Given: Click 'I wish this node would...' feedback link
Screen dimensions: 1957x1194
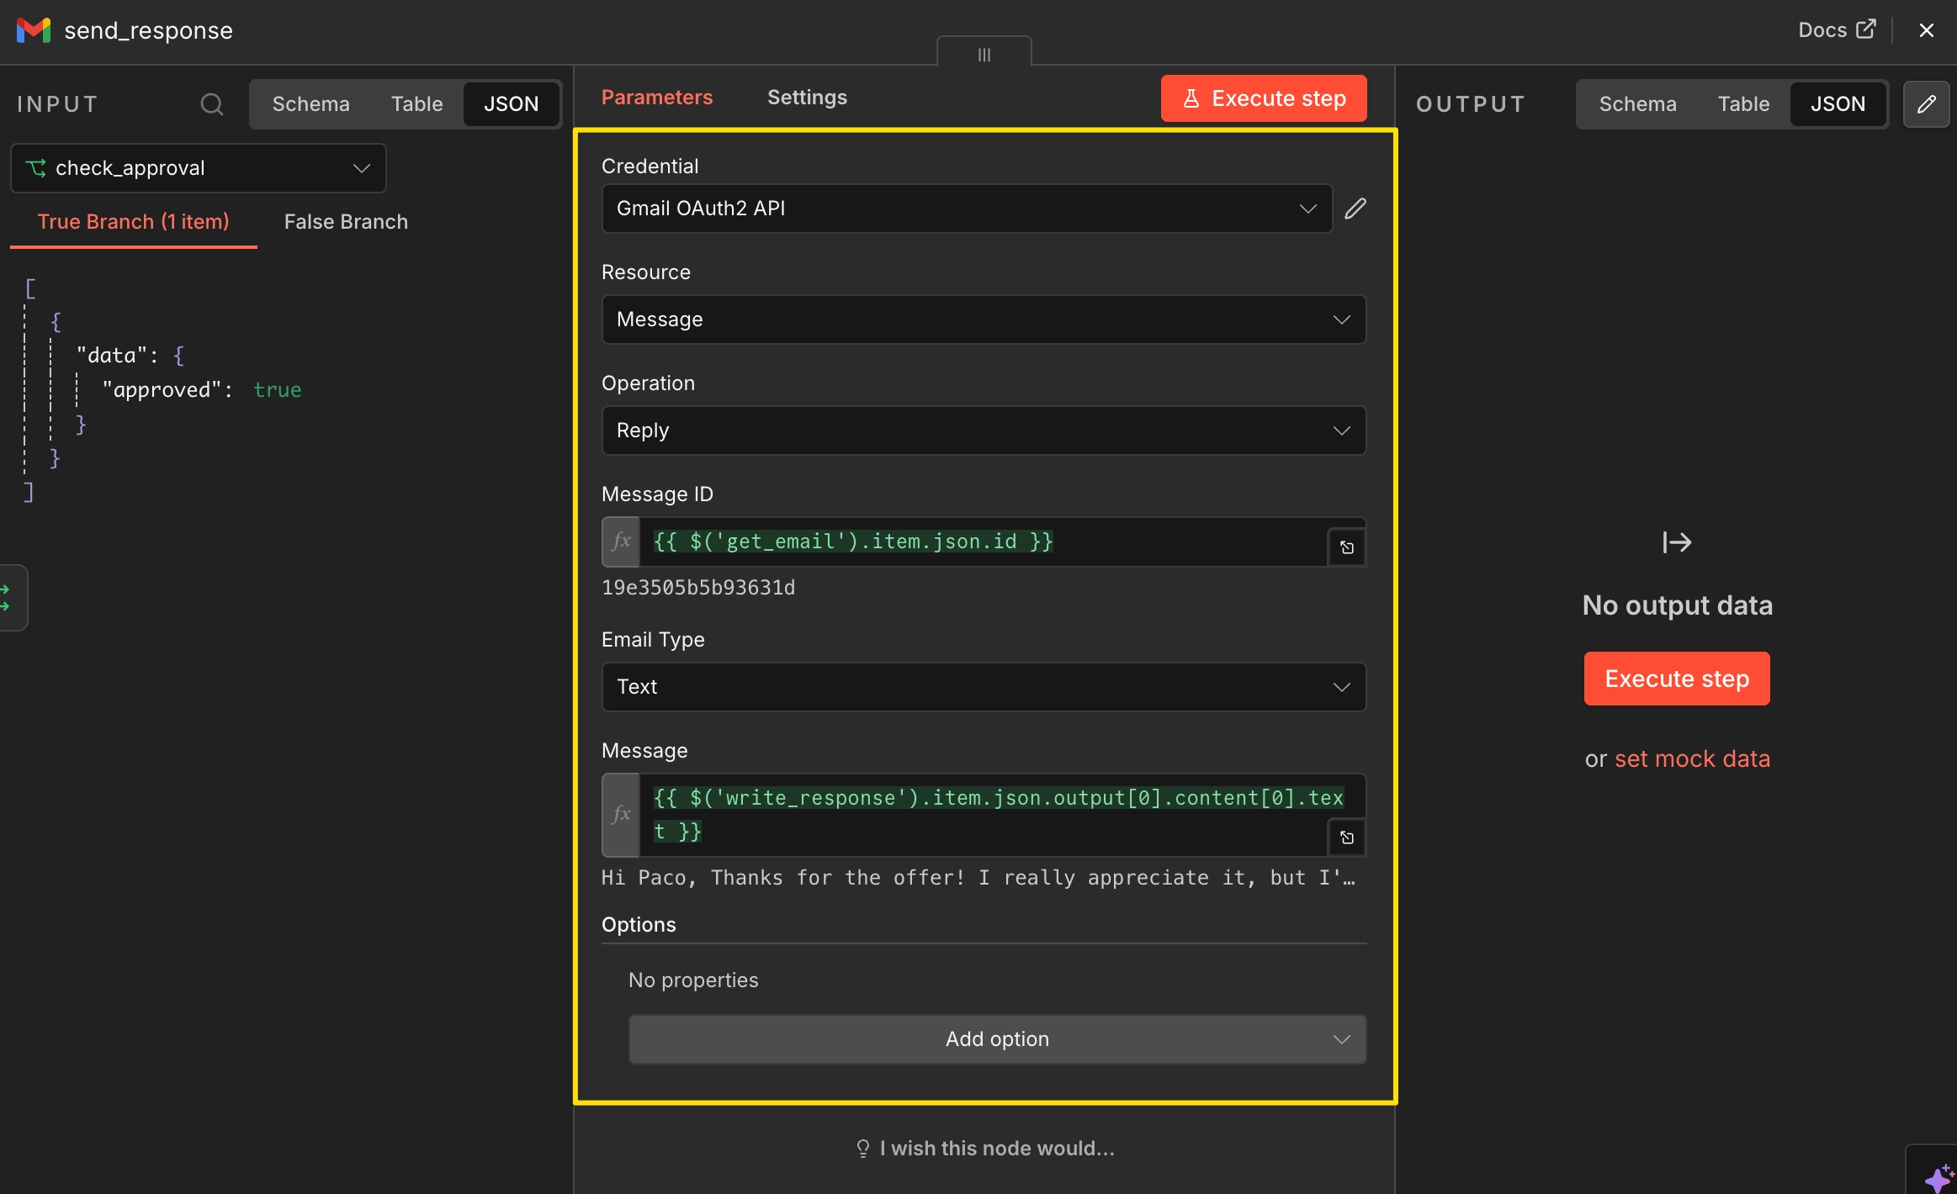Looking at the screenshot, I should 985,1149.
